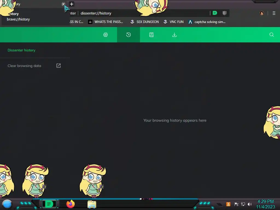The width and height of the screenshot is (280, 210).
Task: Open the clock showing 4:29 PM
Action: click(266, 204)
